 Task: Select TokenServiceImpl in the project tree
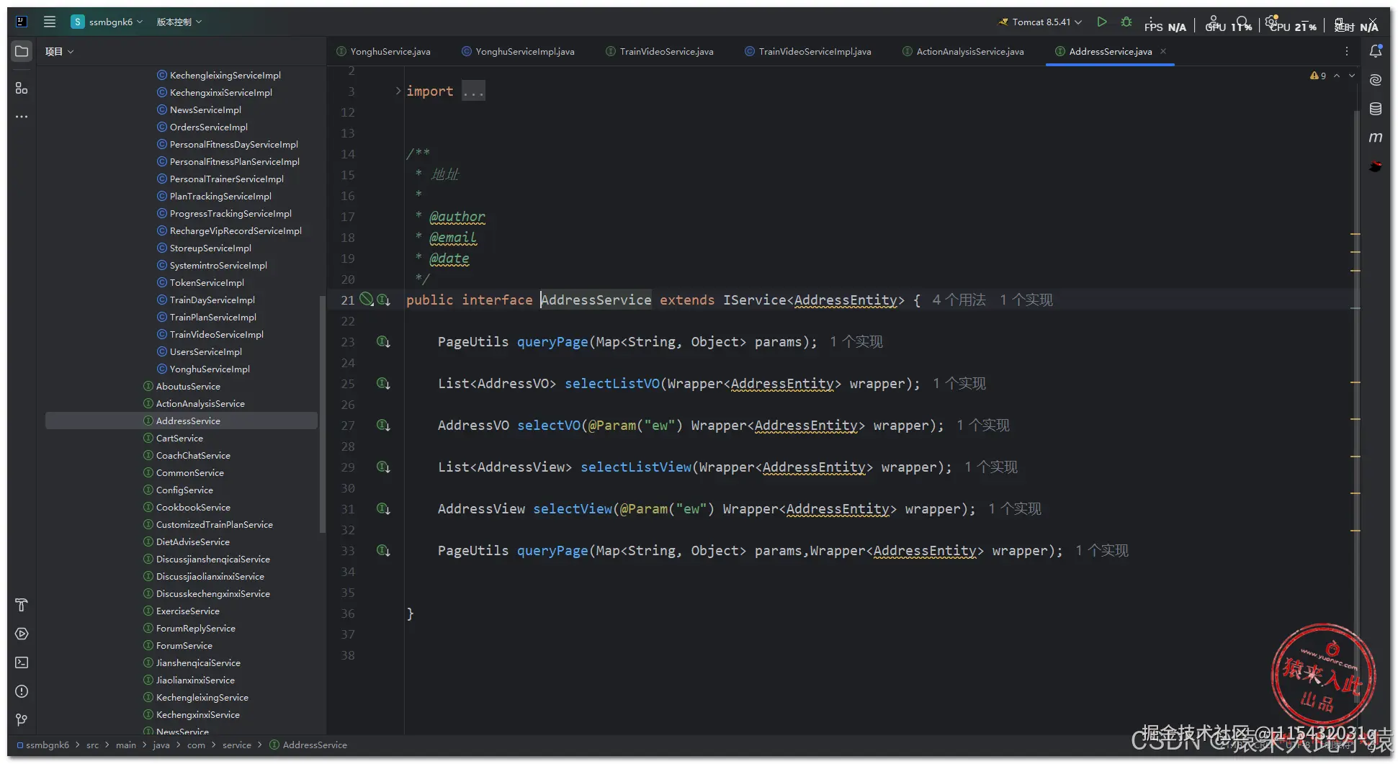(207, 282)
